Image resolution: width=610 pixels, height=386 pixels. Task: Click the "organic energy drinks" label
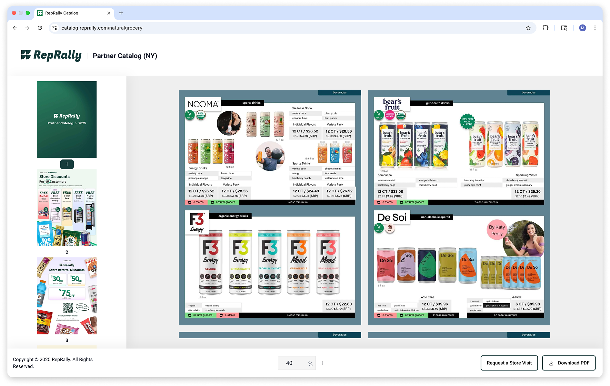pyautogui.click(x=233, y=216)
